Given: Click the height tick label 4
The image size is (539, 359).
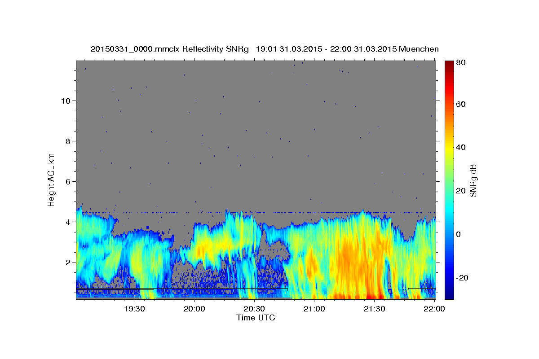Looking at the screenshot, I should point(68,222).
